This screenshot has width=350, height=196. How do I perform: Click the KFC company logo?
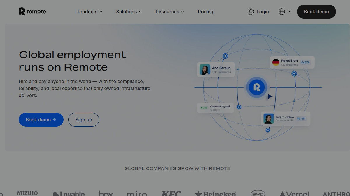click(171, 193)
